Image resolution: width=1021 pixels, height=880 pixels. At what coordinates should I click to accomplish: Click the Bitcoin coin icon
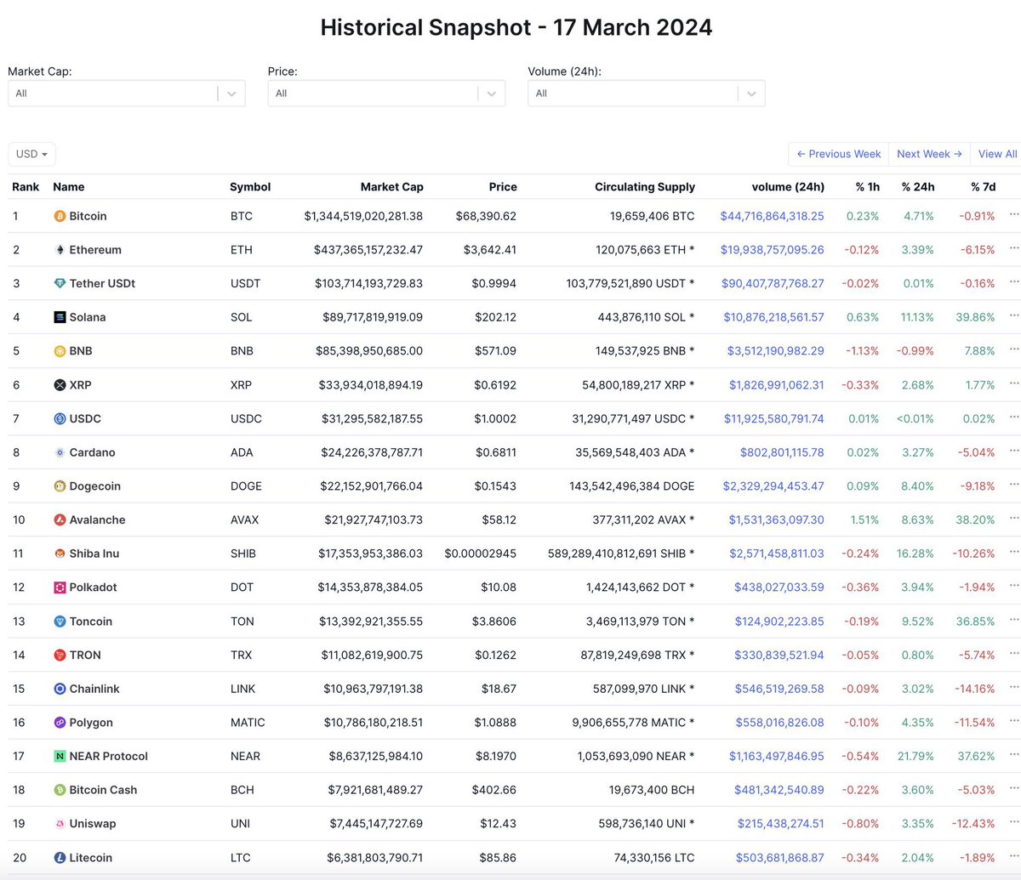point(60,216)
